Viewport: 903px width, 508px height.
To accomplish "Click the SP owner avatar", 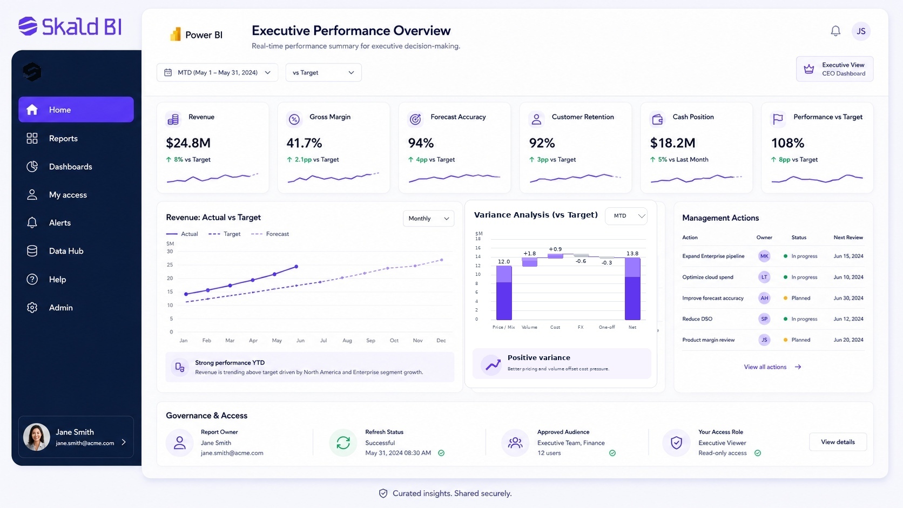I will pyautogui.click(x=764, y=319).
